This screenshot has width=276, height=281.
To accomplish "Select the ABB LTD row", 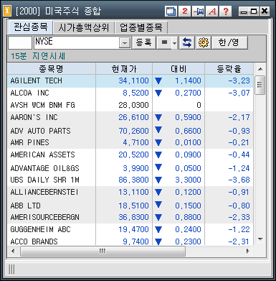I will point(130,206).
